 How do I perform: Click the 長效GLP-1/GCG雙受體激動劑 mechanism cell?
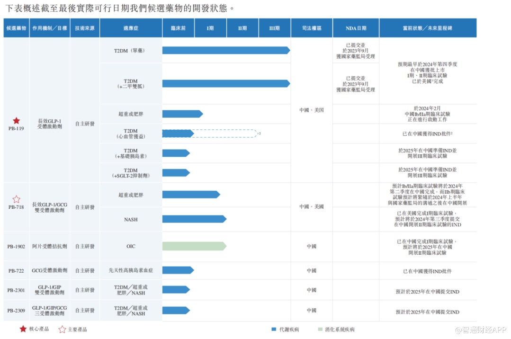coord(50,207)
